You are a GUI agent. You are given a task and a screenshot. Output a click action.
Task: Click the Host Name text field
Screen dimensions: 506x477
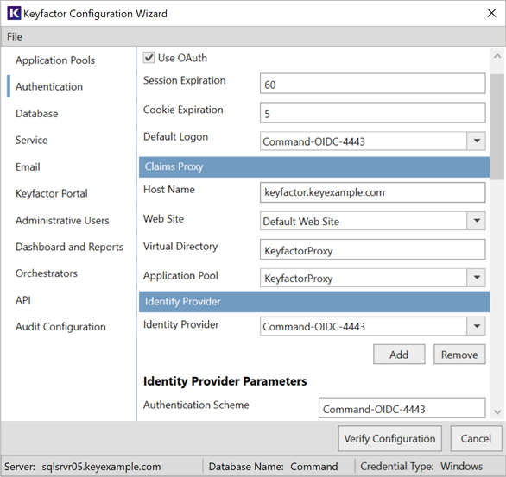pos(373,192)
